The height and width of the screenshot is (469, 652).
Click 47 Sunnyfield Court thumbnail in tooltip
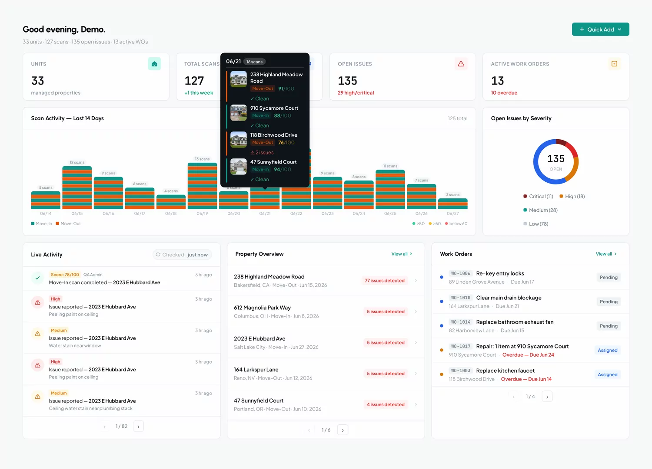[239, 166]
